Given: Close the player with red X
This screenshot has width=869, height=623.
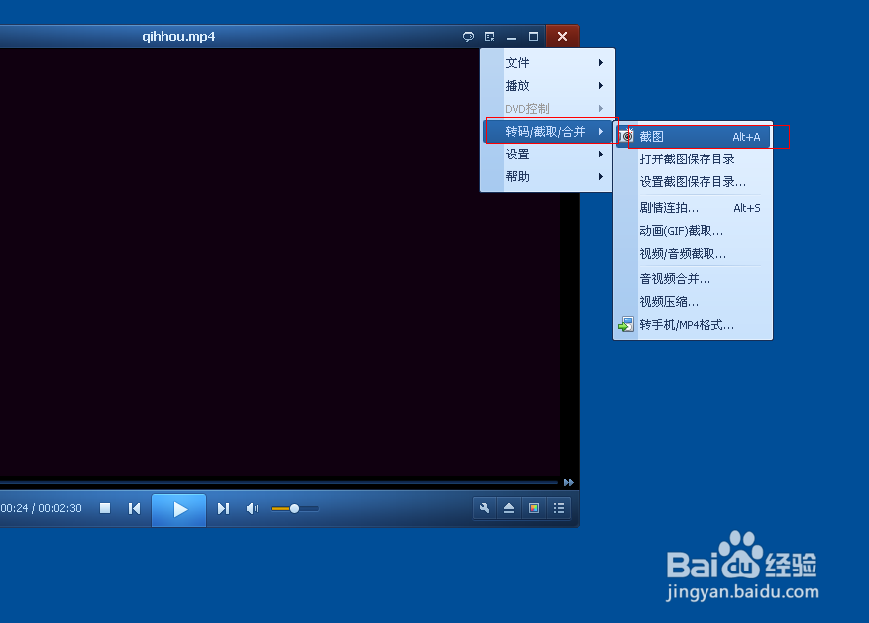Looking at the screenshot, I should (562, 36).
